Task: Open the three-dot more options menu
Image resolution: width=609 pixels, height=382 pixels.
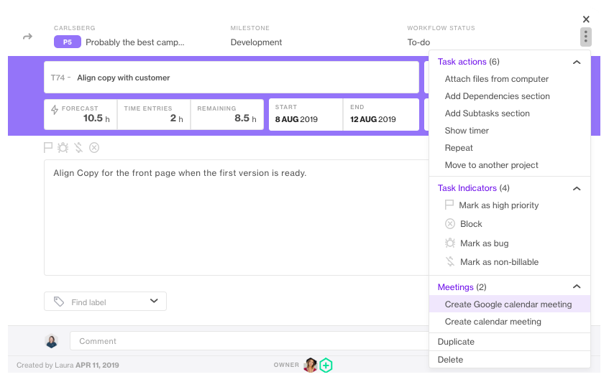Action: (x=586, y=37)
